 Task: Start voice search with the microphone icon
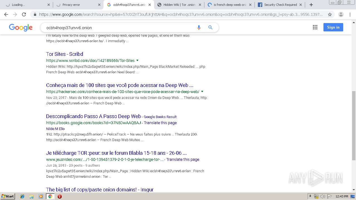click(199, 27)
